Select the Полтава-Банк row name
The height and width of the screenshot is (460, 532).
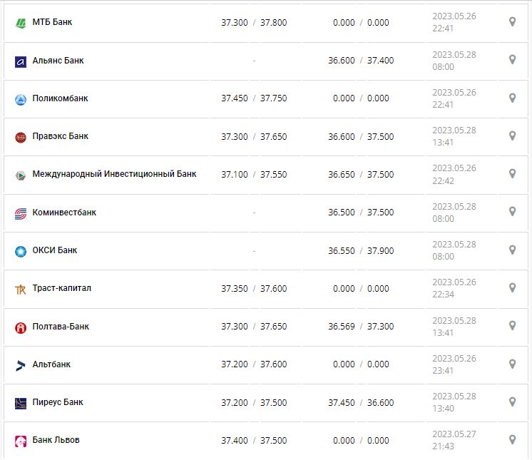click(61, 327)
